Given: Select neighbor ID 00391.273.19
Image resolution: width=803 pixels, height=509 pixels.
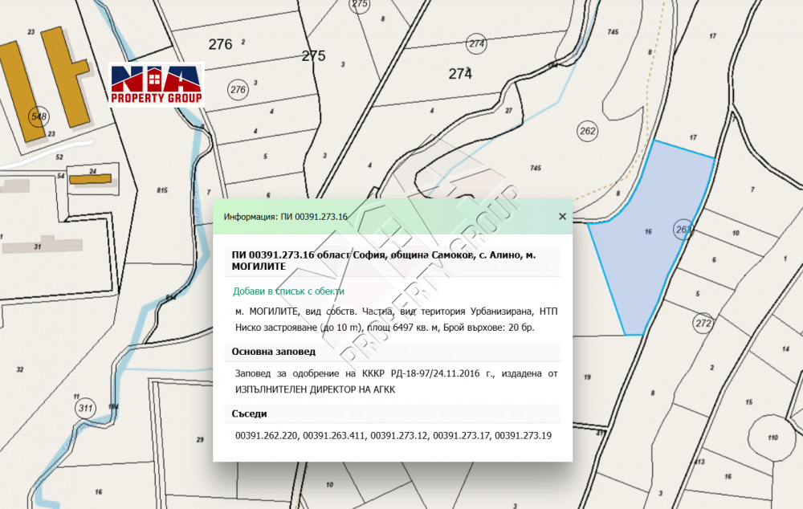Looking at the screenshot, I should click(523, 436).
